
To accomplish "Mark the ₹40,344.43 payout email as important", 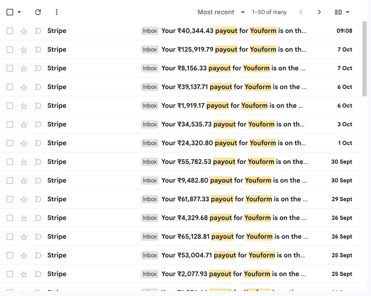I will [x=38, y=31].
